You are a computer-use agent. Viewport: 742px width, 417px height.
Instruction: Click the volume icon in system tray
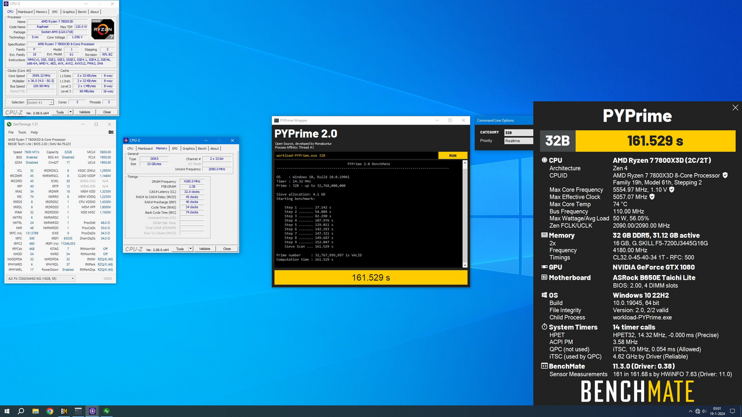[x=705, y=411]
